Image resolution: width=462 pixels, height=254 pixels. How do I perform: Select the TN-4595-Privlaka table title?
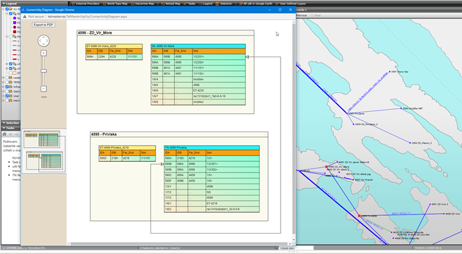click(x=212, y=147)
